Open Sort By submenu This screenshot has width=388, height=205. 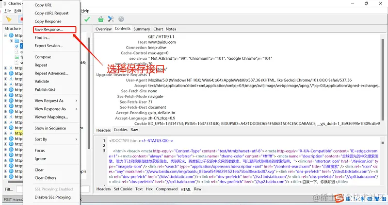click(56, 139)
